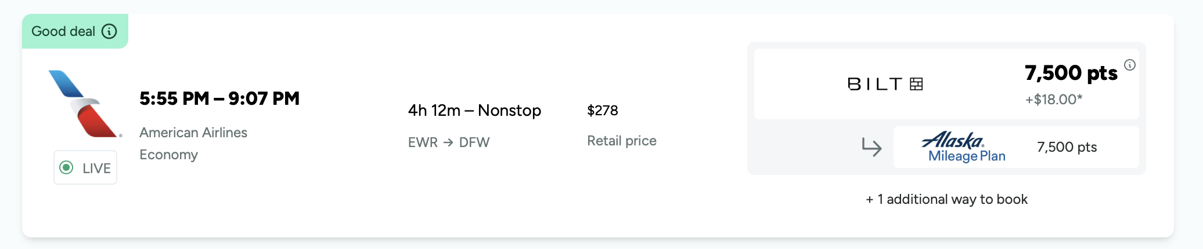Click the 5:55 PM – 9:07 PM flight time
The width and height of the screenshot is (1203, 249).
click(x=219, y=98)
